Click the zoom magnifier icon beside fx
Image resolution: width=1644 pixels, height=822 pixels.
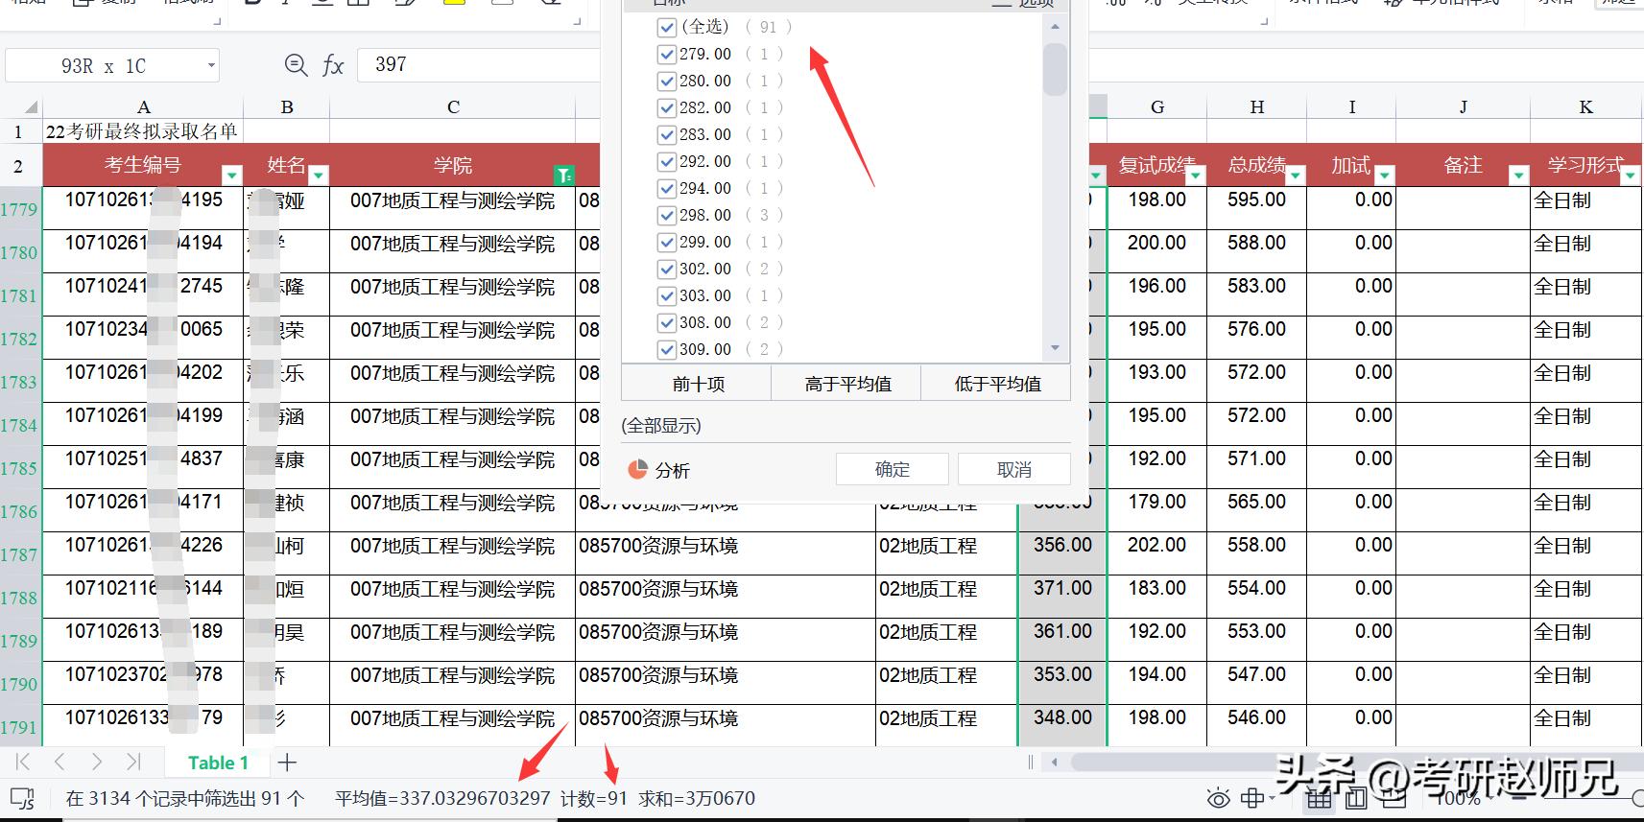[297, 65]
